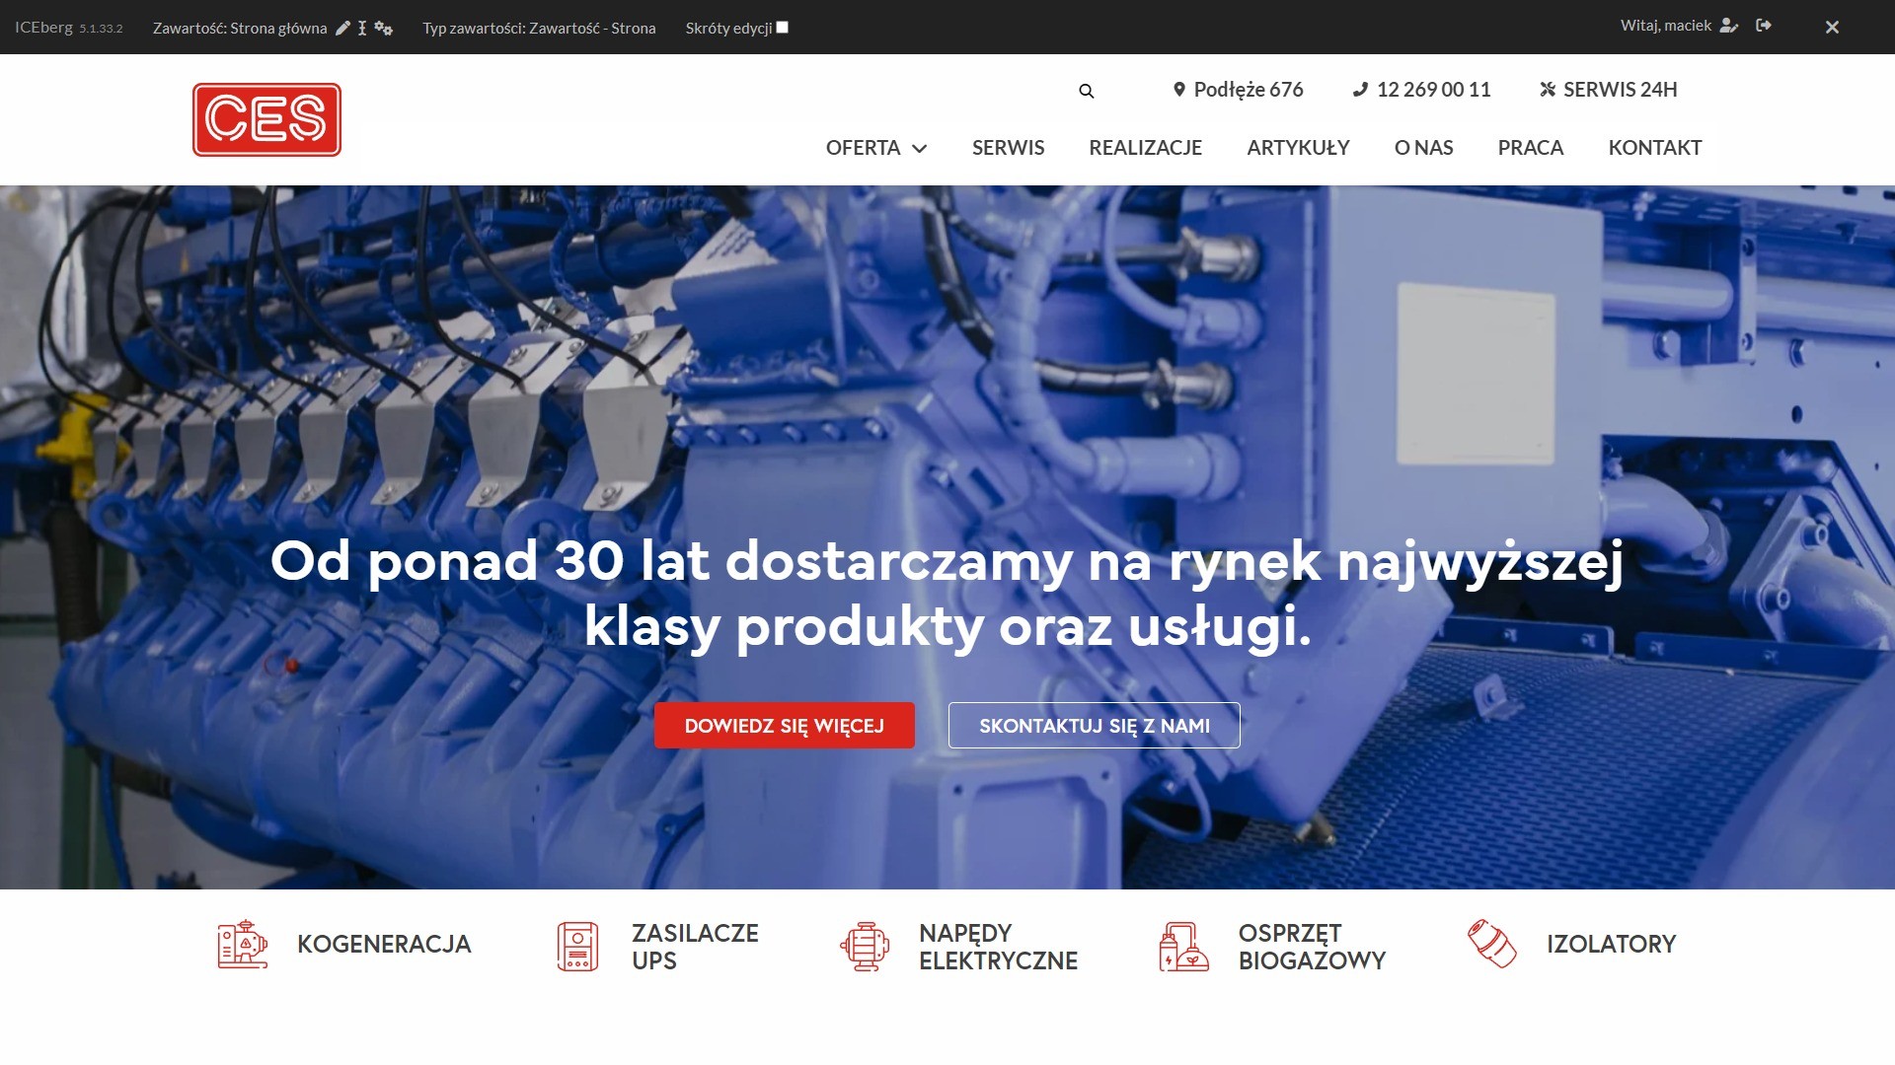Open the ZASILACZE UPS category link
Viewport: 1895px width, 1065px height.
[x=695, y=947]
